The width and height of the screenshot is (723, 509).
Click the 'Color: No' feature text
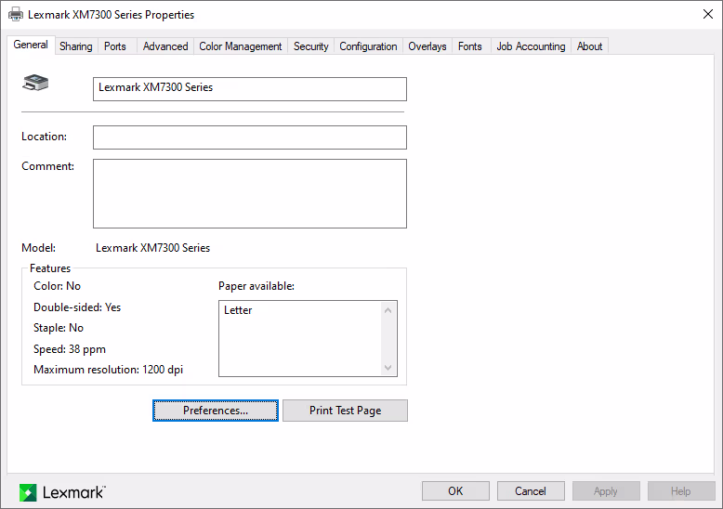pos(58,286)
